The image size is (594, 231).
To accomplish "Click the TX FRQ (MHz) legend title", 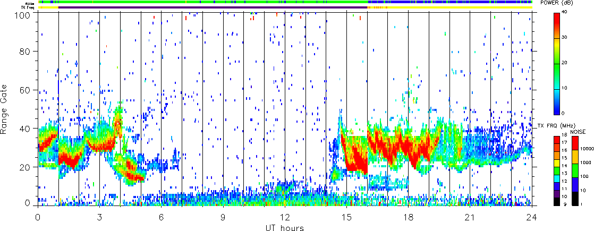I will coord(556,126).
